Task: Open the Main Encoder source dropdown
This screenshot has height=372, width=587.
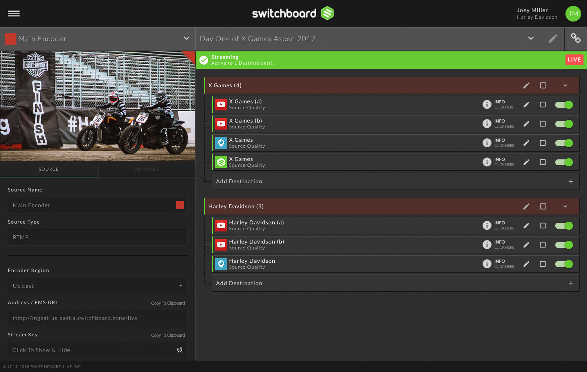Action: tap(187, 38)
